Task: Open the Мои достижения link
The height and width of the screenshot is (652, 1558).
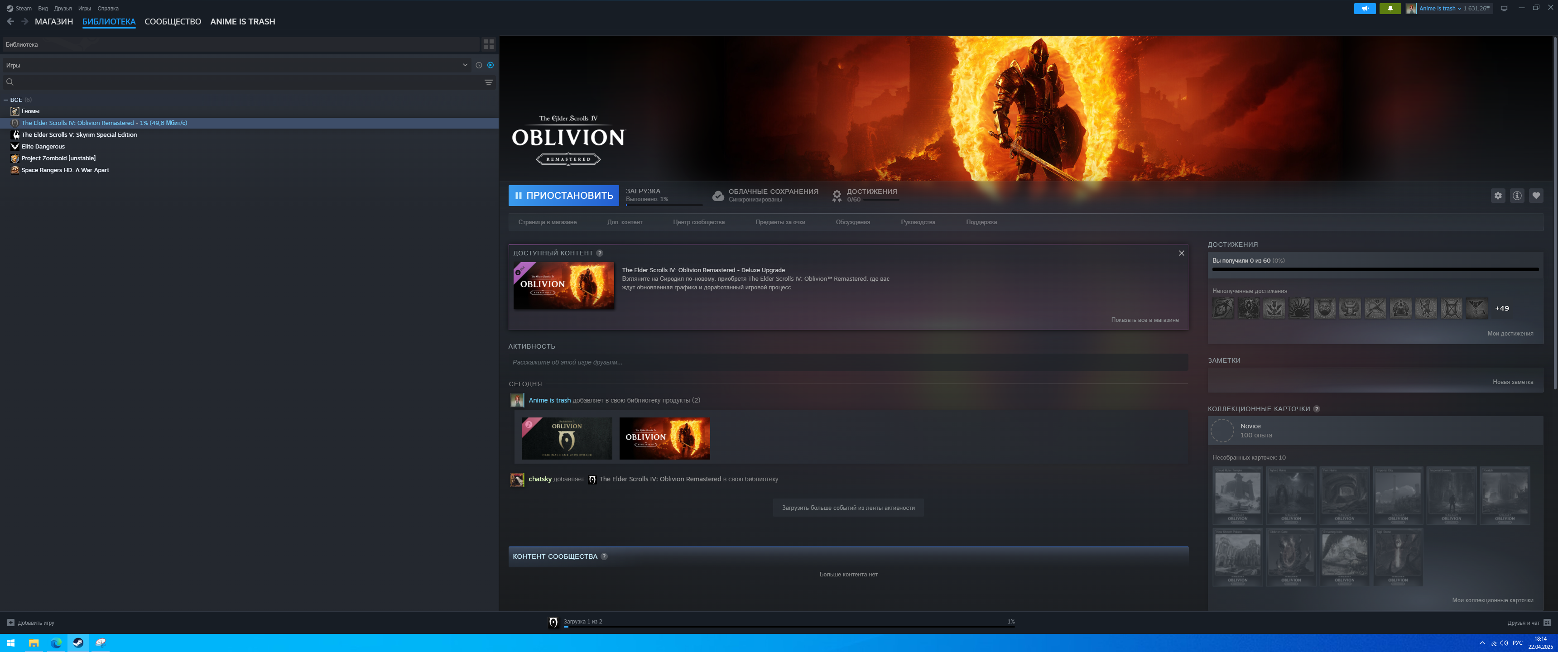Action: (1510, 333)
